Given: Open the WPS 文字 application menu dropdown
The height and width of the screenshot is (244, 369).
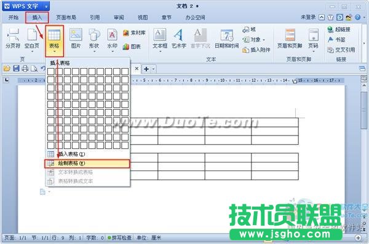Looking at the screenshot, I should pos(46,6).
